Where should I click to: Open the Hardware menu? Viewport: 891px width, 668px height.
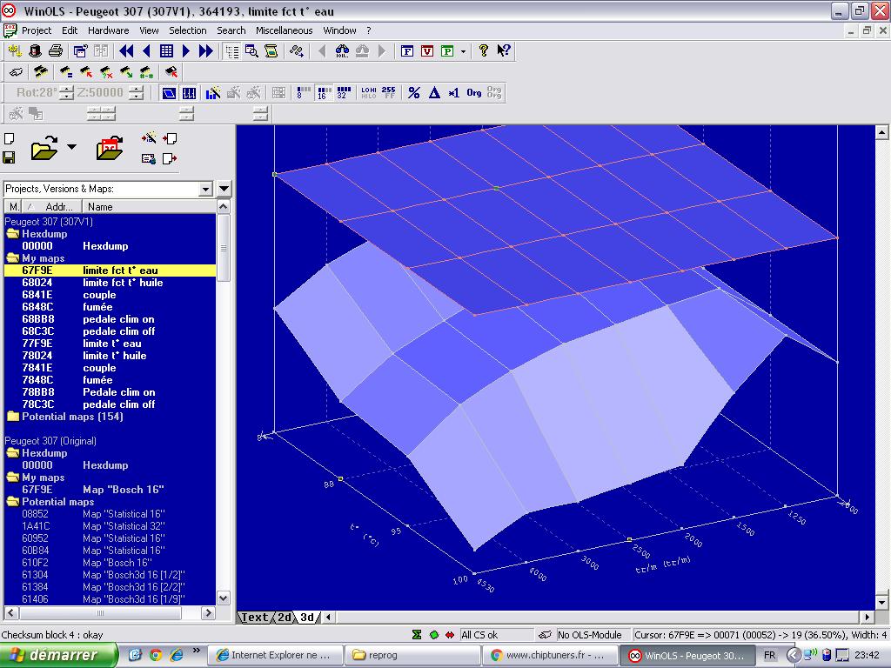click(108, 30)
